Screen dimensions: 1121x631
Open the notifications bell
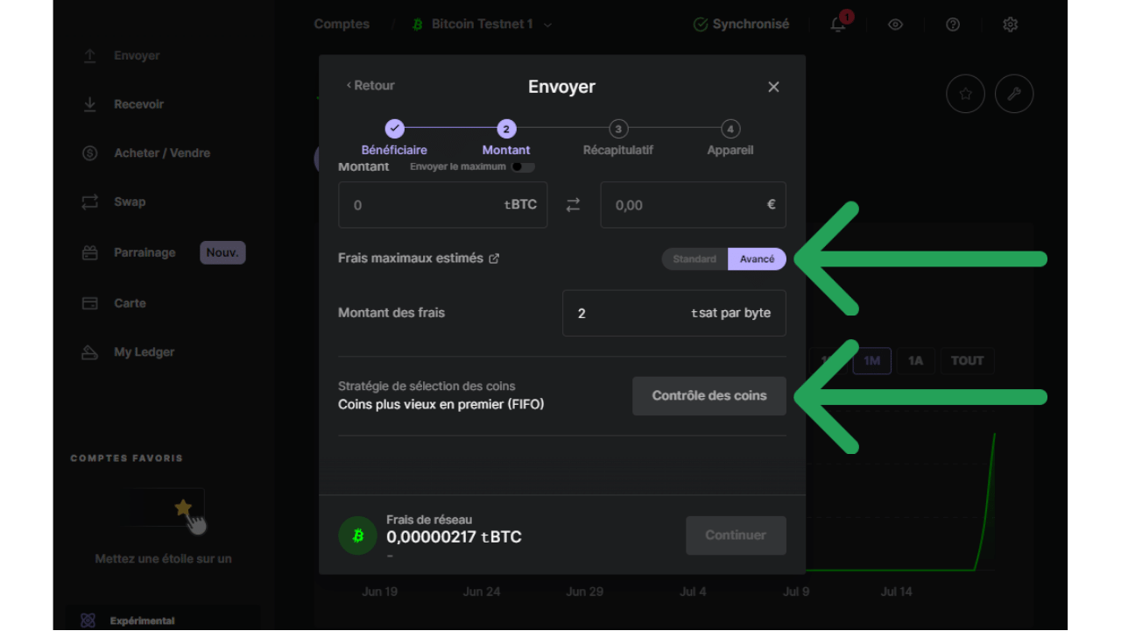click(x=839, y=24)
